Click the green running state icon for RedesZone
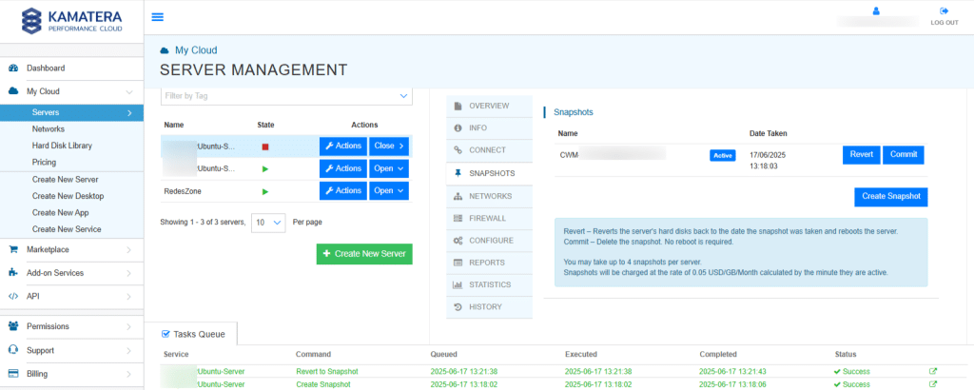Screen dimensions: 974x390 click(266, 191)
